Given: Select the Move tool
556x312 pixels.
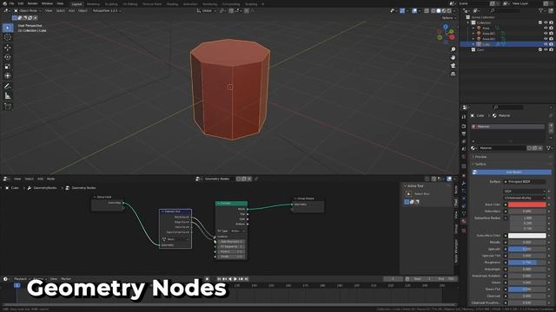Looking at the screenshot, I should [8, 48].
